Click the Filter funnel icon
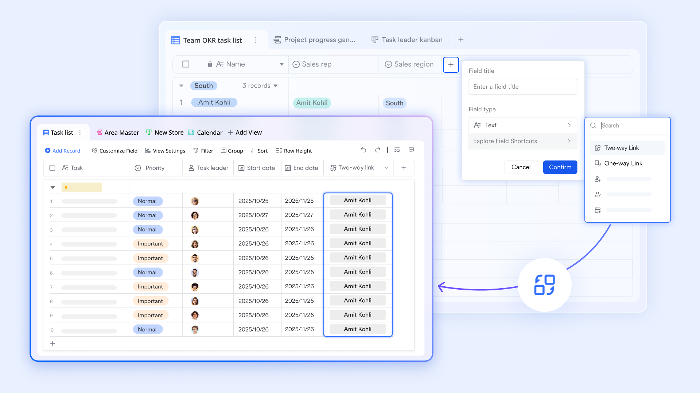Image resolution: width=700 pixels, height=393 pixels. [196, 151]
